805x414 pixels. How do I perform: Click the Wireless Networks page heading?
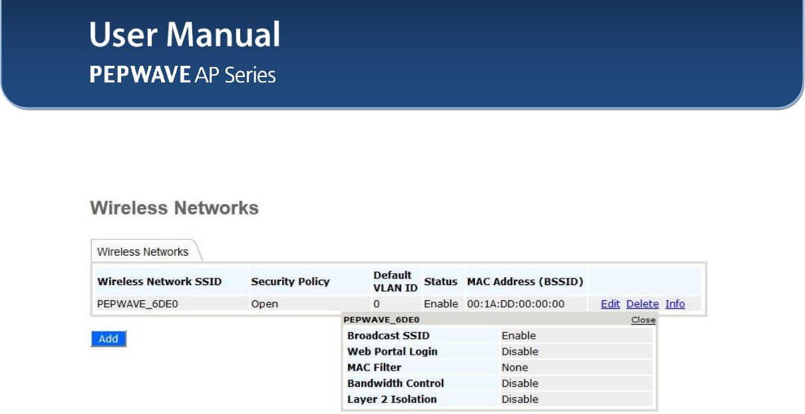coord(174,209)
